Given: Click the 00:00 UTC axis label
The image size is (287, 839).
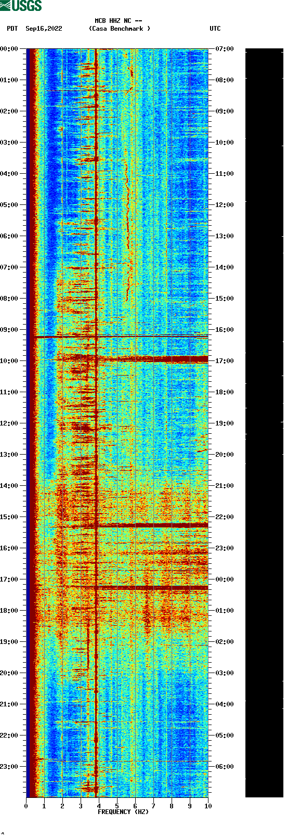Looking at the screenshot, I should coord(225,579).
